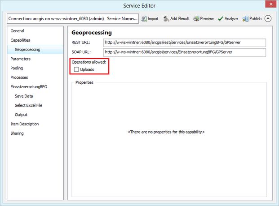
Task: Click the Geoprocessing heading text
Action: [x=92, y=33]
